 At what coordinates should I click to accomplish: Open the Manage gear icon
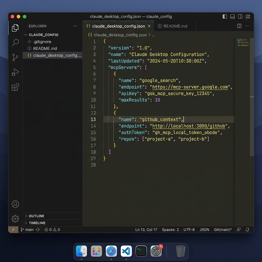(x=15, y=219)
